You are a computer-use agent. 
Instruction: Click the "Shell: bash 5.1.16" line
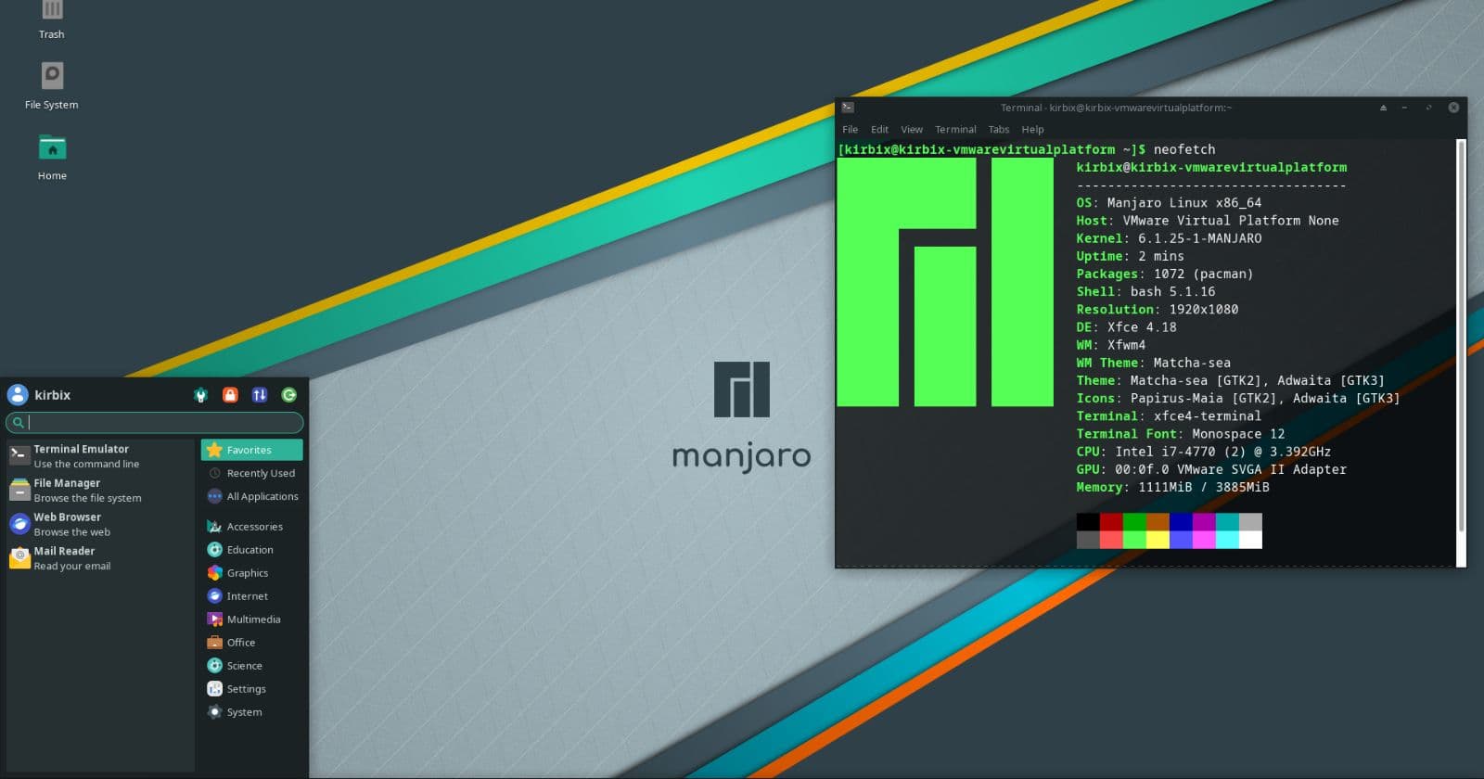pyautogui.click(x=1145, y=291)
